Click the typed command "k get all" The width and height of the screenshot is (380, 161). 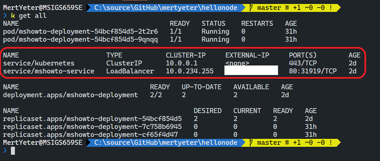[x=29, y=16]
